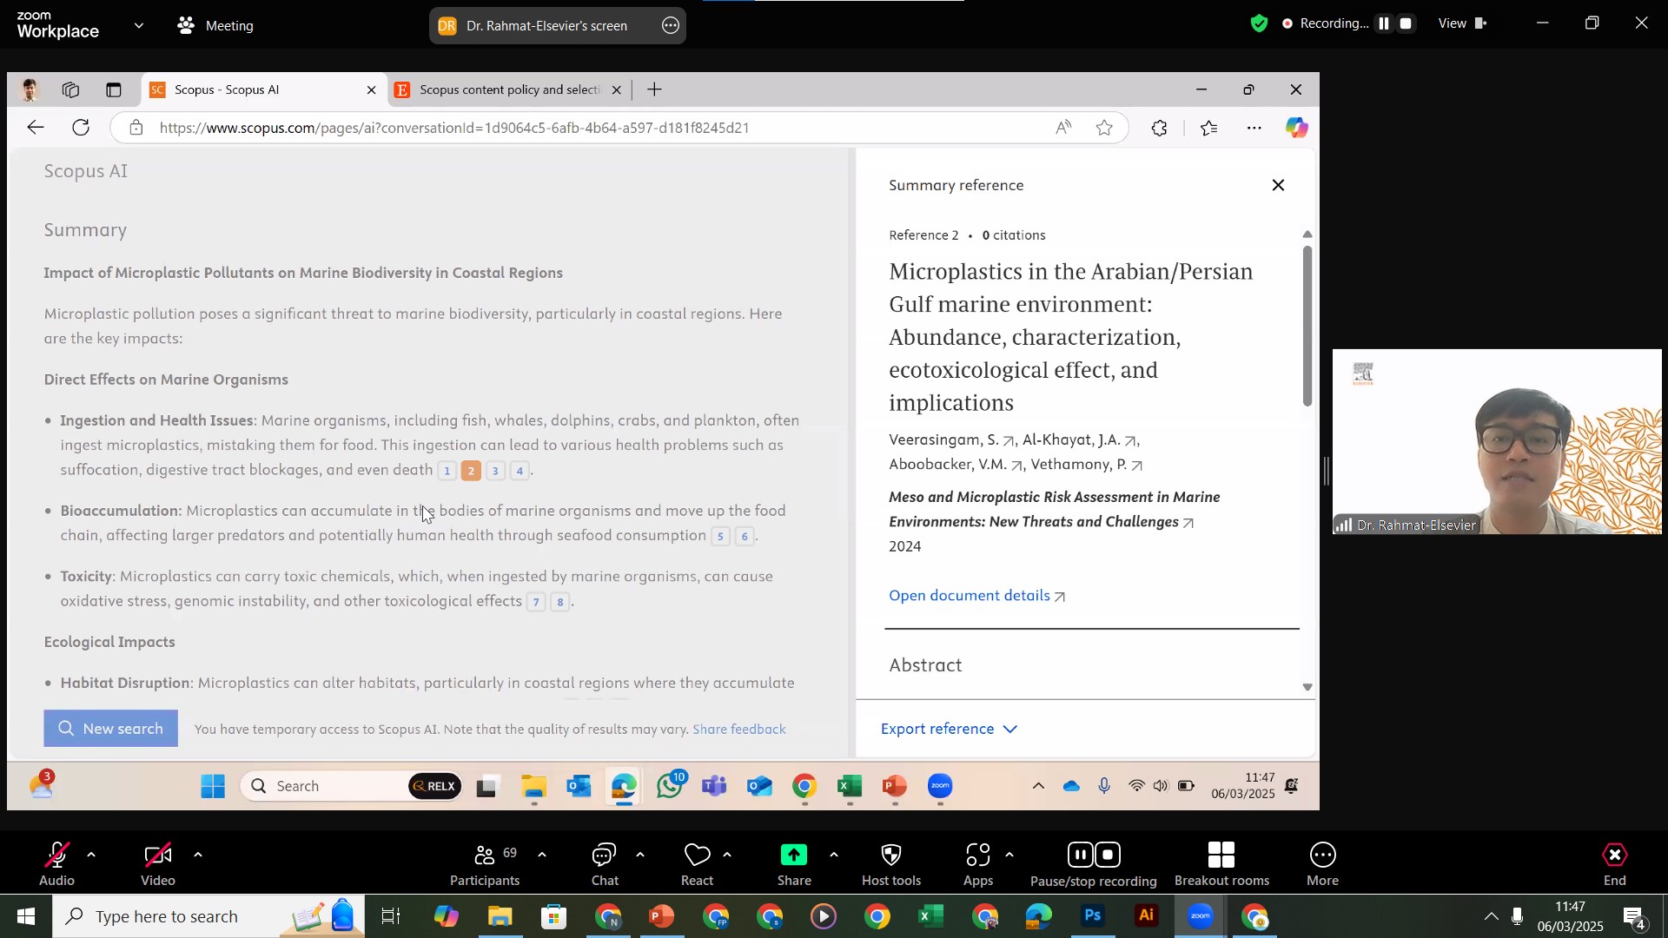The width and height of the screenshot is (1668, 938).
Task: Pause the recording in the top bar
Action: (1384, 24)
